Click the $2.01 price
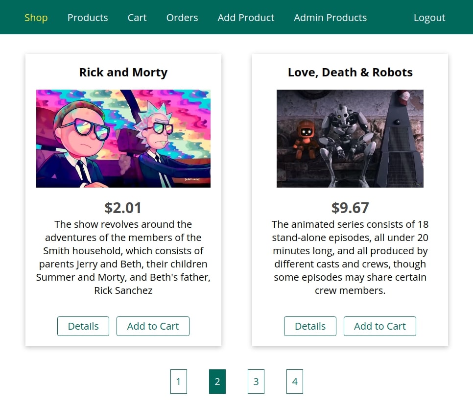 click(x=123, y=208)
